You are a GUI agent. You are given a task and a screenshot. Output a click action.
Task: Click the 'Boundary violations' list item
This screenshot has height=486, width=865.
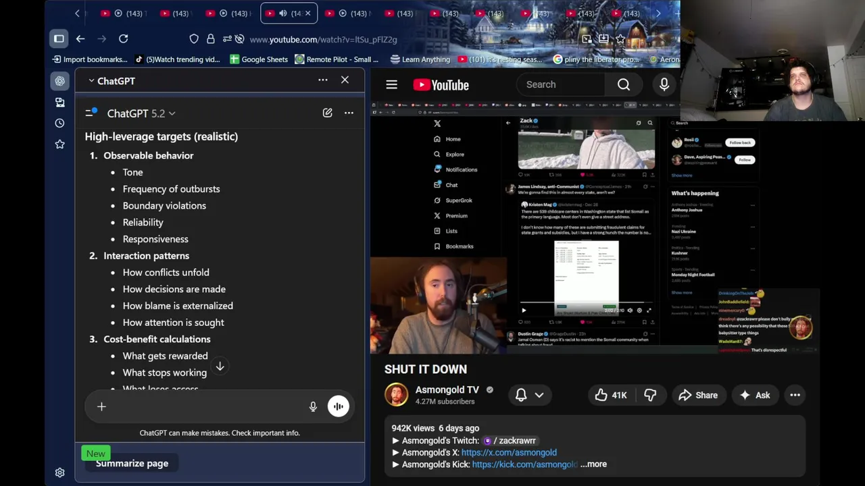[x=164, y=206]
